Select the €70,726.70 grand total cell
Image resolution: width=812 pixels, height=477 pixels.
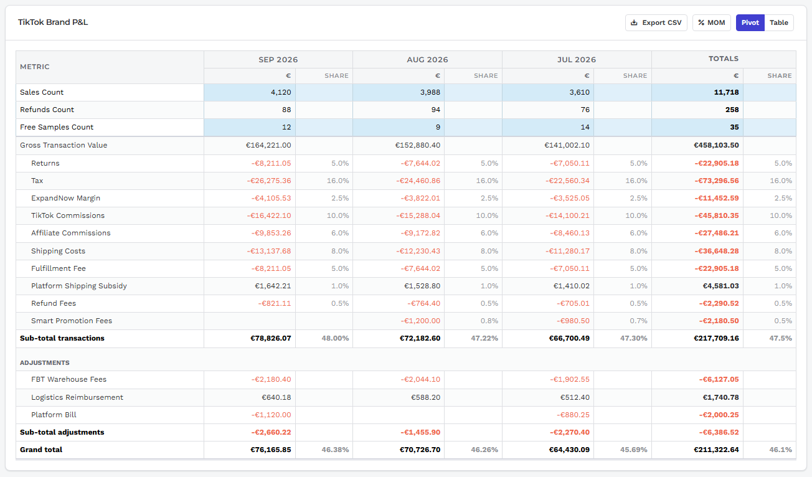399,450
